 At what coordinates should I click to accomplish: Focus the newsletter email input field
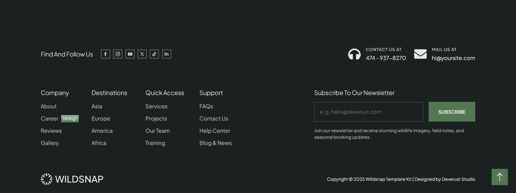[x=369, y=112]
